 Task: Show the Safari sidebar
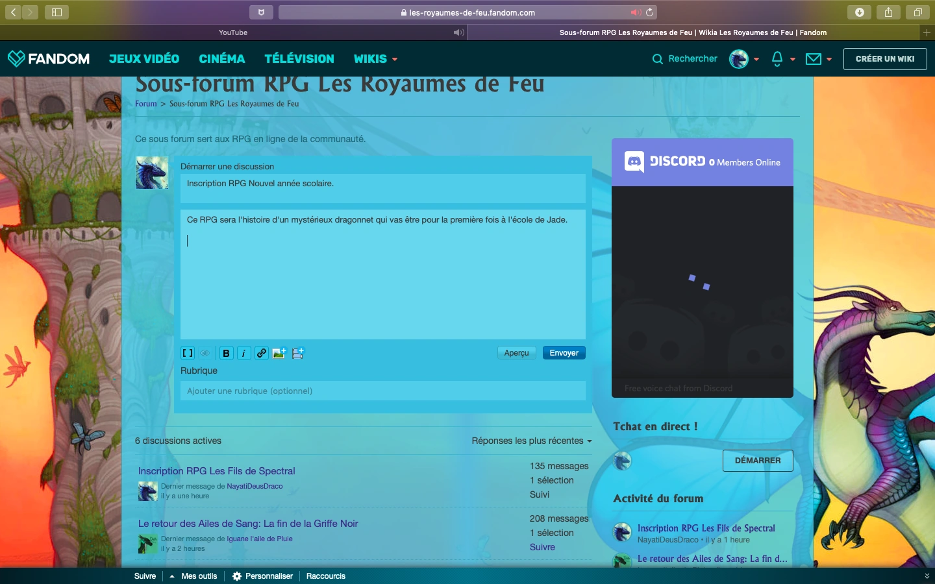[x=56, y=12]
